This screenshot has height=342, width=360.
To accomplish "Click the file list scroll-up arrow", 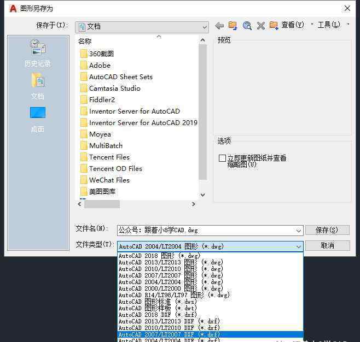I will (202, 40).
